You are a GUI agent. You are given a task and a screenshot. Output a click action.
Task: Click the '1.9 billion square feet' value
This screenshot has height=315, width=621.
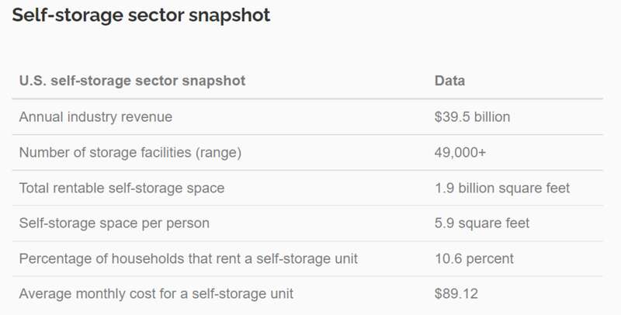502,188
